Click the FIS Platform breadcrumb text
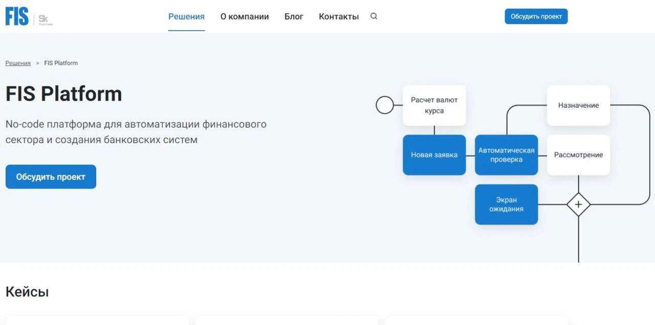This screenshot has width=655, height=325. tap(61, 63)
